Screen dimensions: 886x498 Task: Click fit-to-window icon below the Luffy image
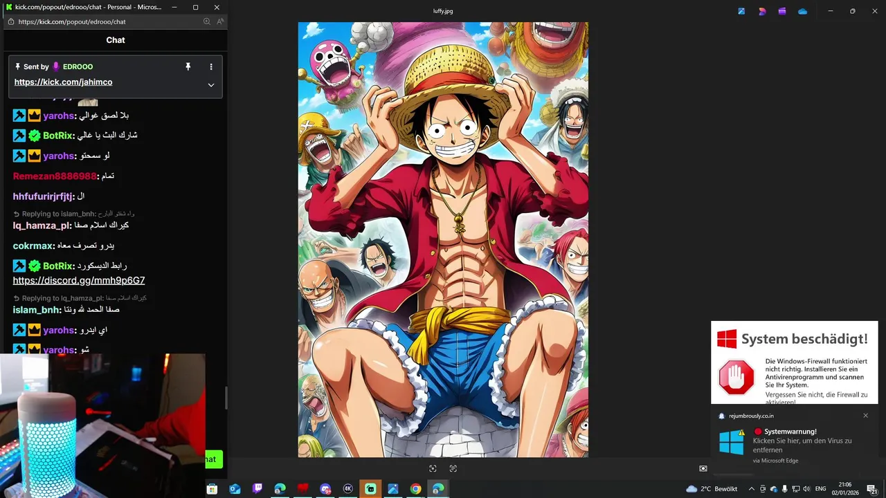[433, 468]
